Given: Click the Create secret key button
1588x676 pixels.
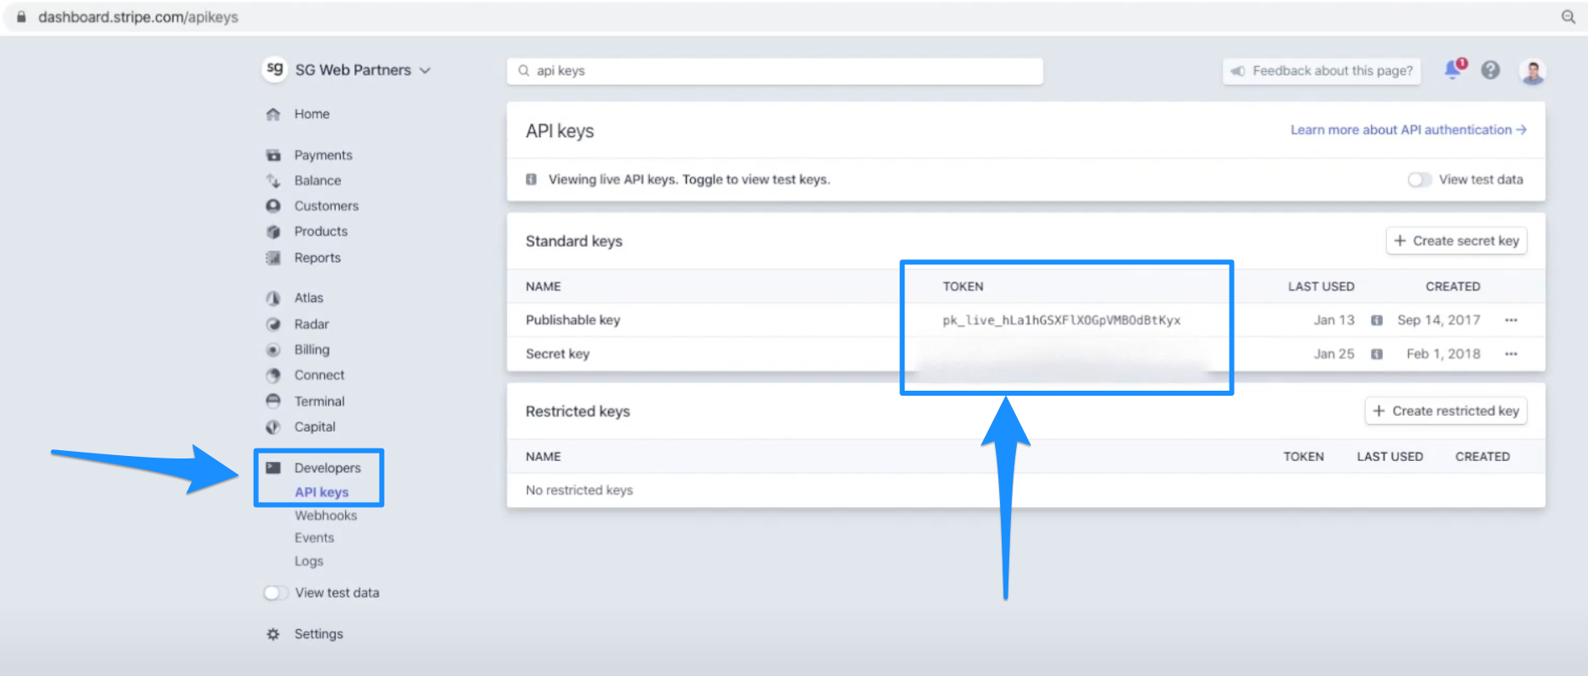Looking at the screenshot, I should (1456, 241).
